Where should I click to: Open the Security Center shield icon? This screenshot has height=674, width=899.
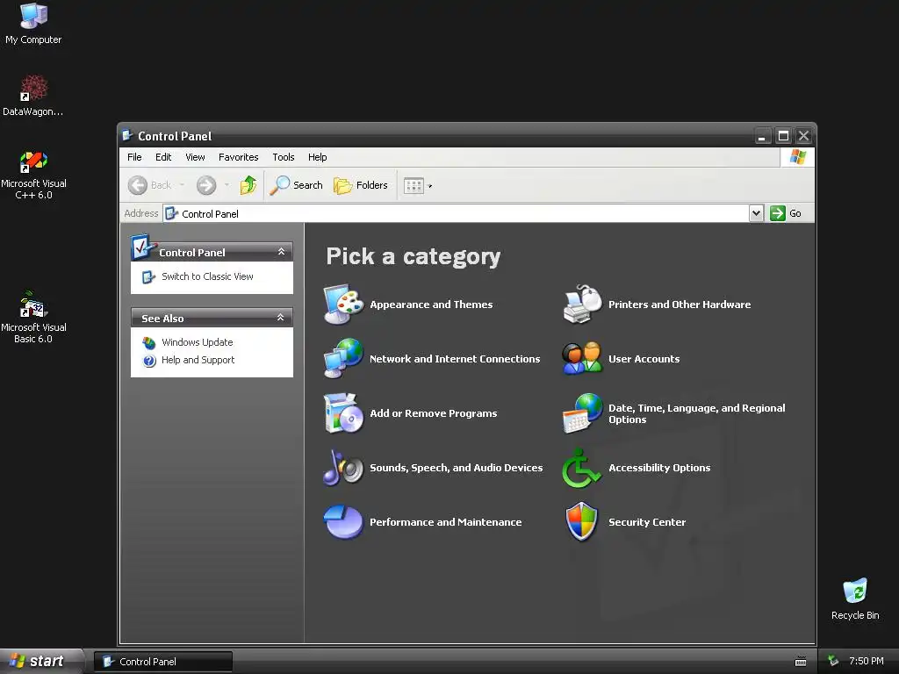(581, 521)
